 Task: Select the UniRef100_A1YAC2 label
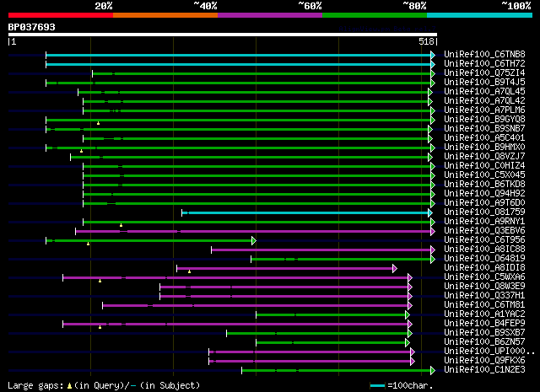pos(484,314)
